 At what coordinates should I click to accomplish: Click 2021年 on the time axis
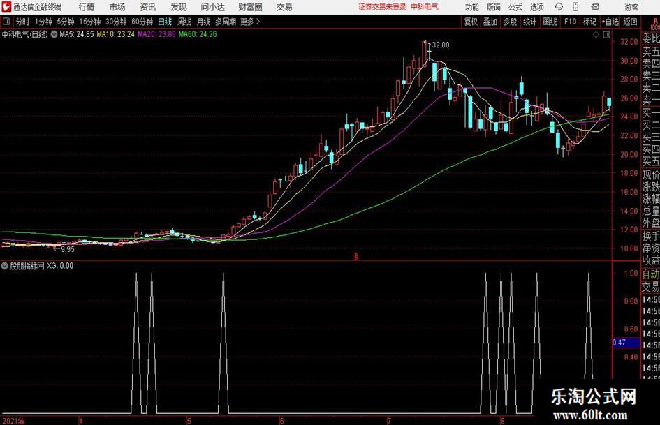click(13, 420)
